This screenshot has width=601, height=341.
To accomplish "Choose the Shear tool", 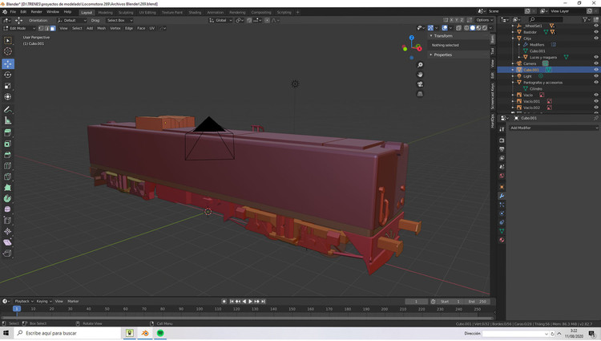I will click(x=8, y=242).
